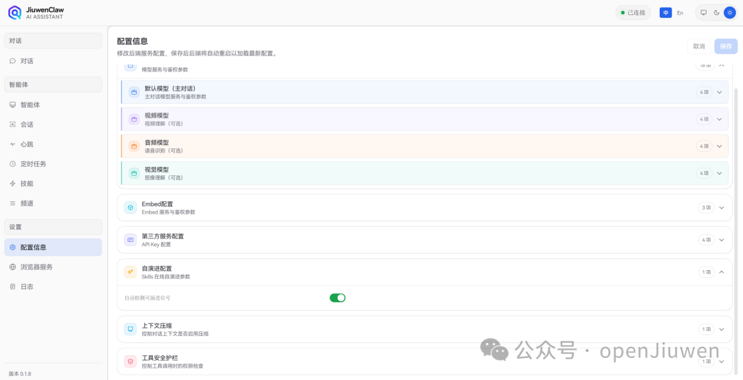Click the 上下文压缩 monitor icon
This screenshot has height=380, width=743.
(130, 329)
